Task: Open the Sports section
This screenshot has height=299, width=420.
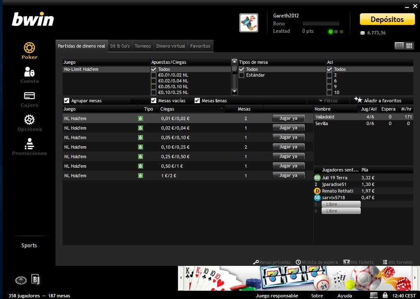Action: coord(29,245)
